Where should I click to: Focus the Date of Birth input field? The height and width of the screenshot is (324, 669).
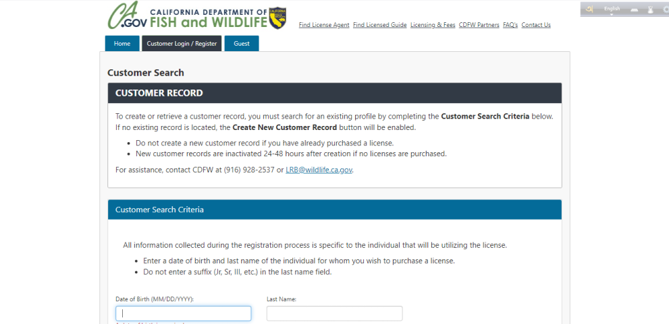184,313
